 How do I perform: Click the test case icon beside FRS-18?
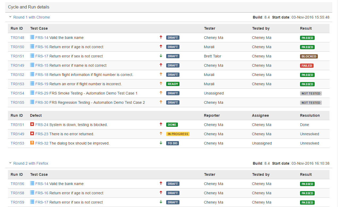point(32,74)
